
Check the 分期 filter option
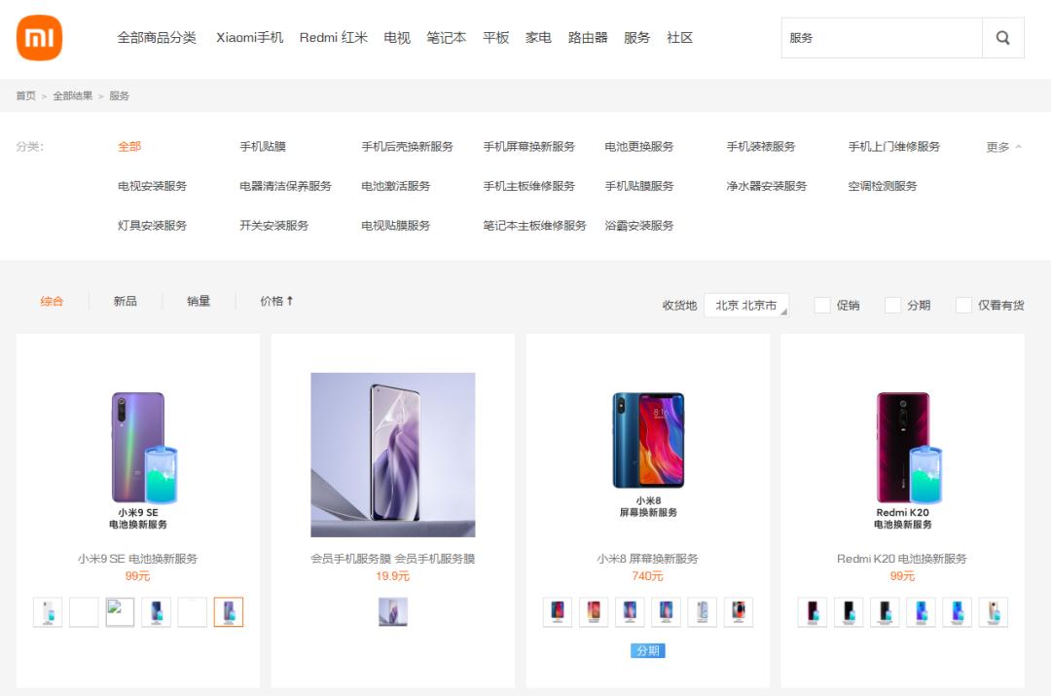click(x=892, y=305)
